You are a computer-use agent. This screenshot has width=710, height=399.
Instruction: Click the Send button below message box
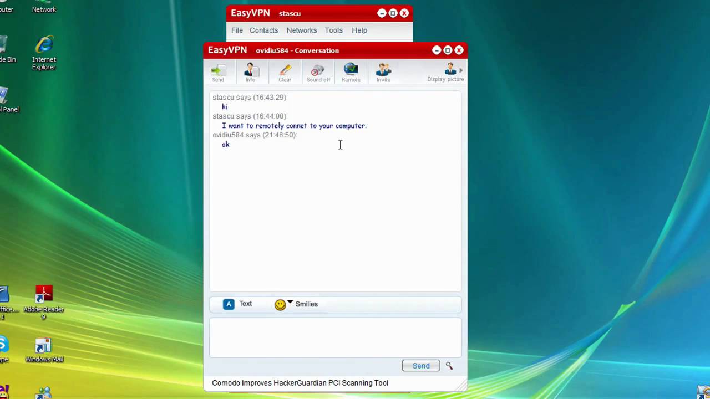421,366
